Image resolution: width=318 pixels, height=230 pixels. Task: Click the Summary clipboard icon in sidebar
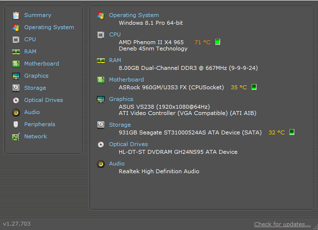[16, 16]
